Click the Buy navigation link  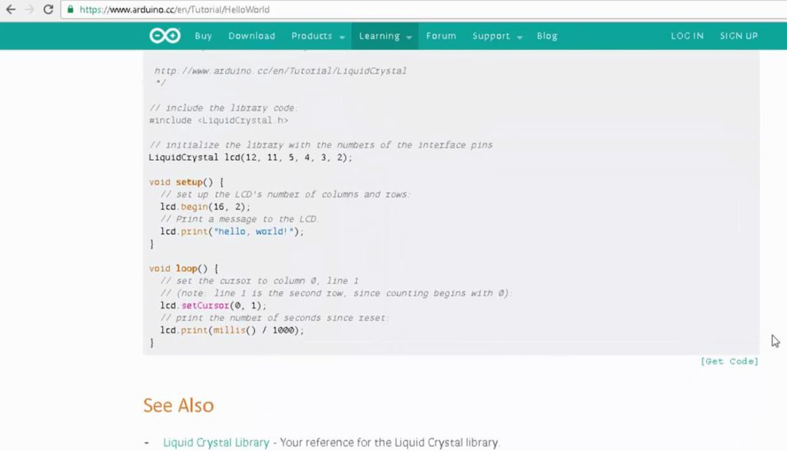pyautogui.click(x=203, y=36)
